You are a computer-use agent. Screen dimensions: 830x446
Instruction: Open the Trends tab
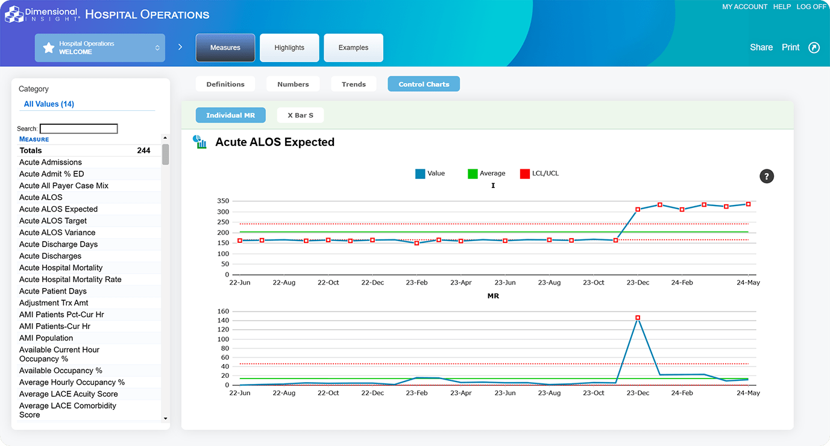(x=353, y=84)
